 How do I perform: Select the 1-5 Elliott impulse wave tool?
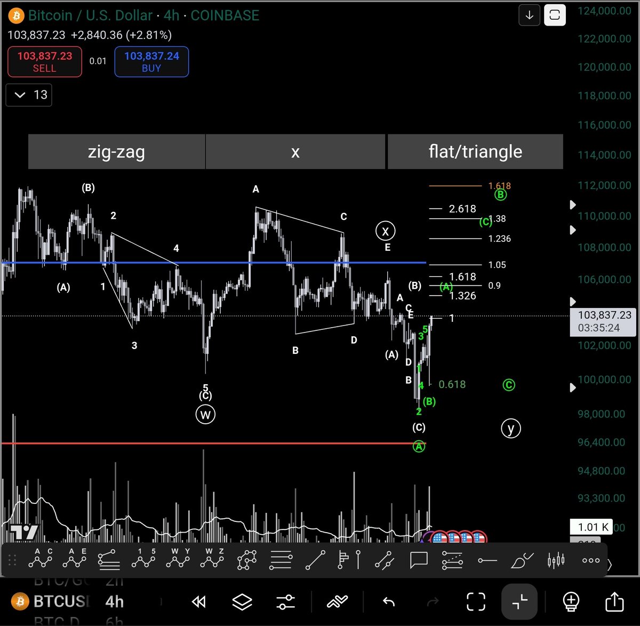pyautogui.click(x=144, y=559)
